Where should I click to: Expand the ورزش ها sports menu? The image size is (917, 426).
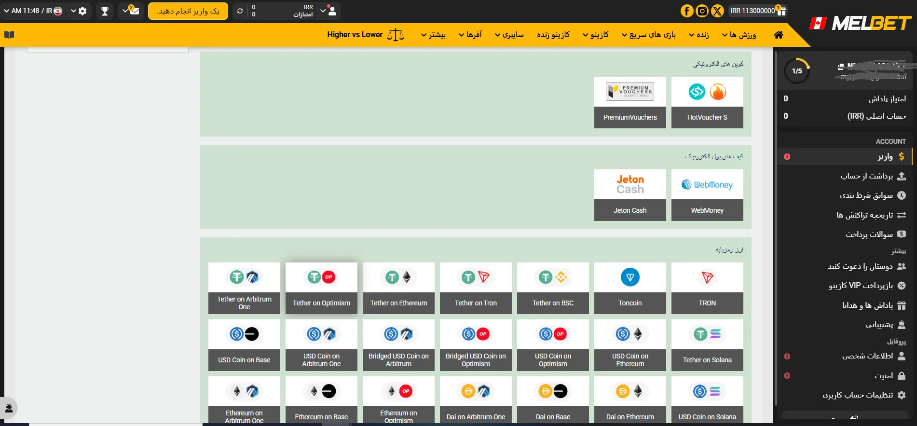pyautogui.click(x=739, y=35)
